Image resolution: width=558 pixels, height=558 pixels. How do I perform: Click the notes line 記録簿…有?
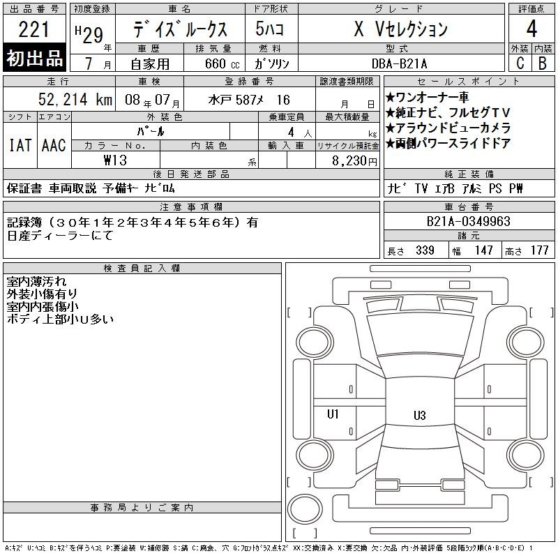(133, 223)
